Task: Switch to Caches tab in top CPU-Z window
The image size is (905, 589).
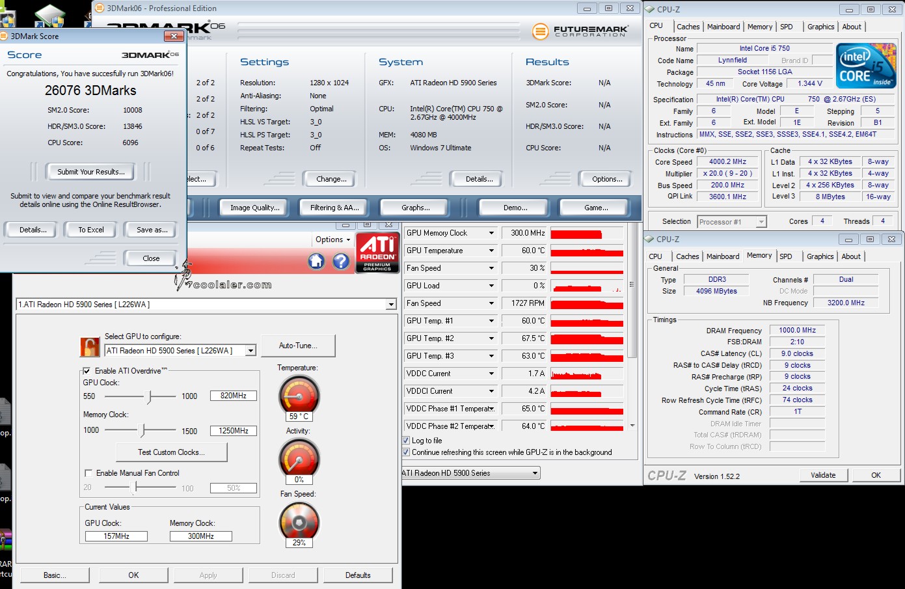Action: [x=688, y=27]
